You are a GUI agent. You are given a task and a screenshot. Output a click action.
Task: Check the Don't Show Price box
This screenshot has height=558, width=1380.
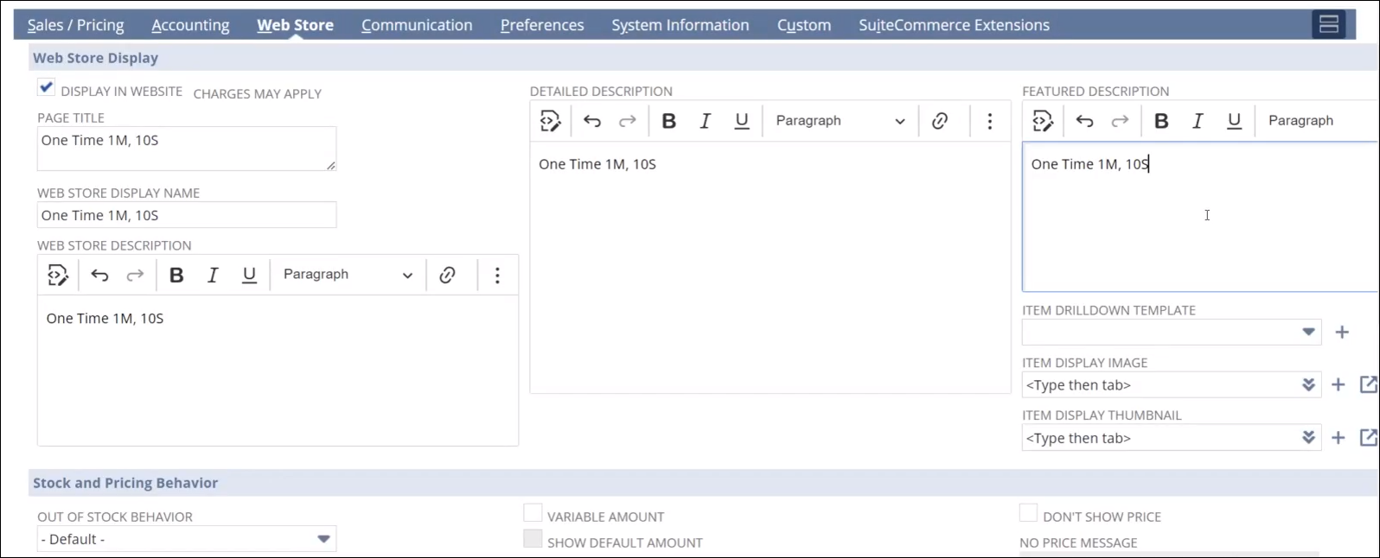tap(1028, 514)
